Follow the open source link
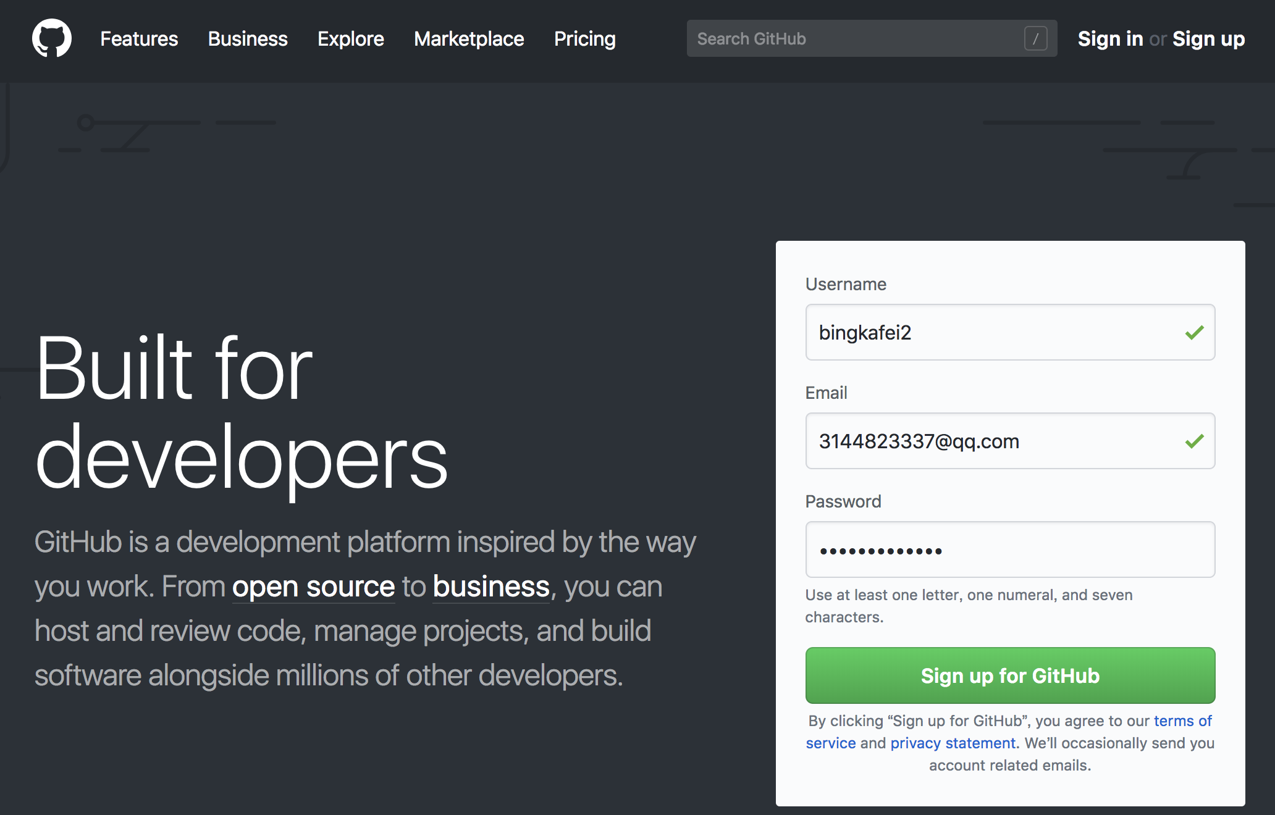The width and height of the screenshot is (1275, 815). coord(313,587)
